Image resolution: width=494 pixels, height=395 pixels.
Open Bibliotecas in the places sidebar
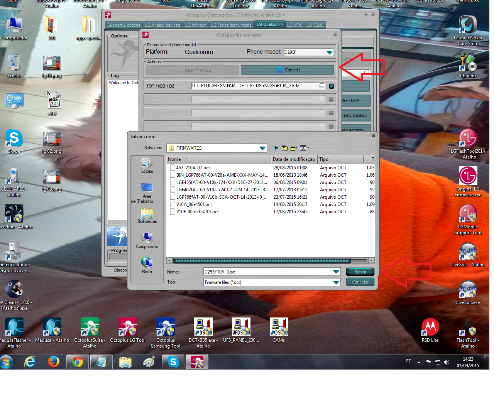(x=147, y=216)
